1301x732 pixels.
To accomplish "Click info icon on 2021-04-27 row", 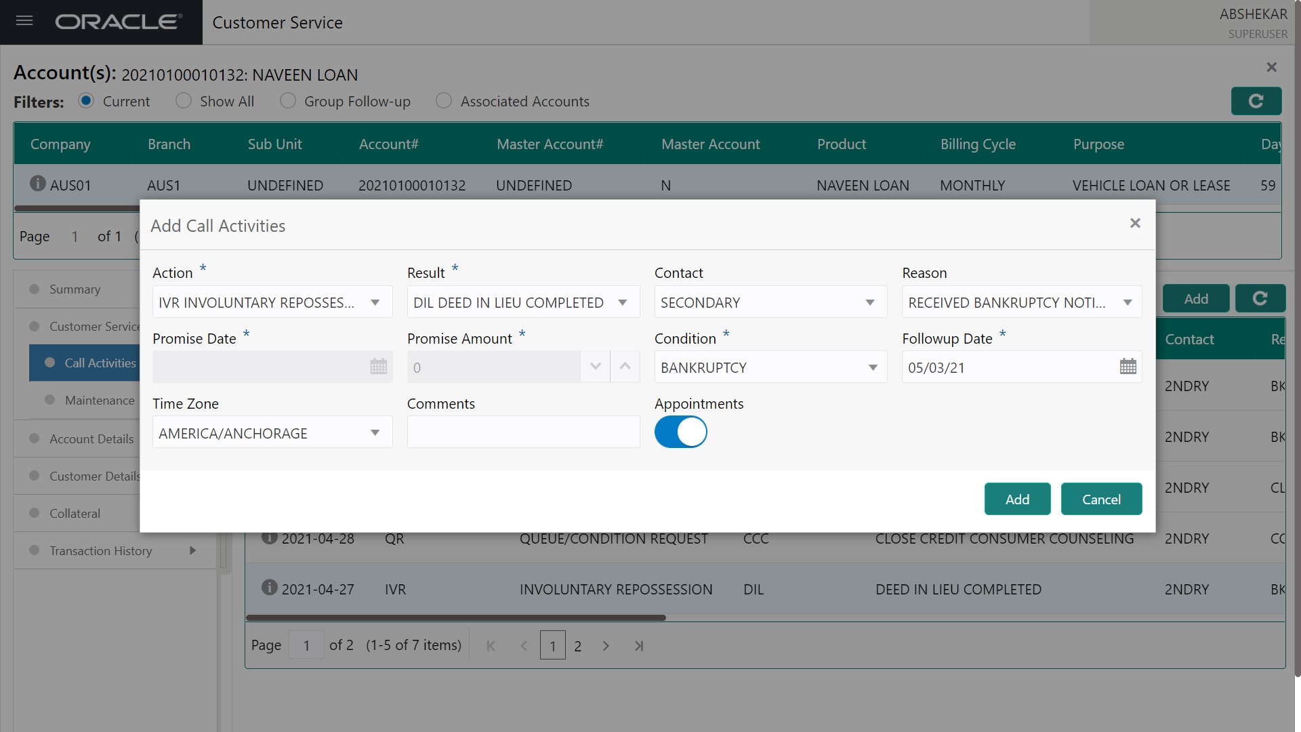I will click(269, 588).
